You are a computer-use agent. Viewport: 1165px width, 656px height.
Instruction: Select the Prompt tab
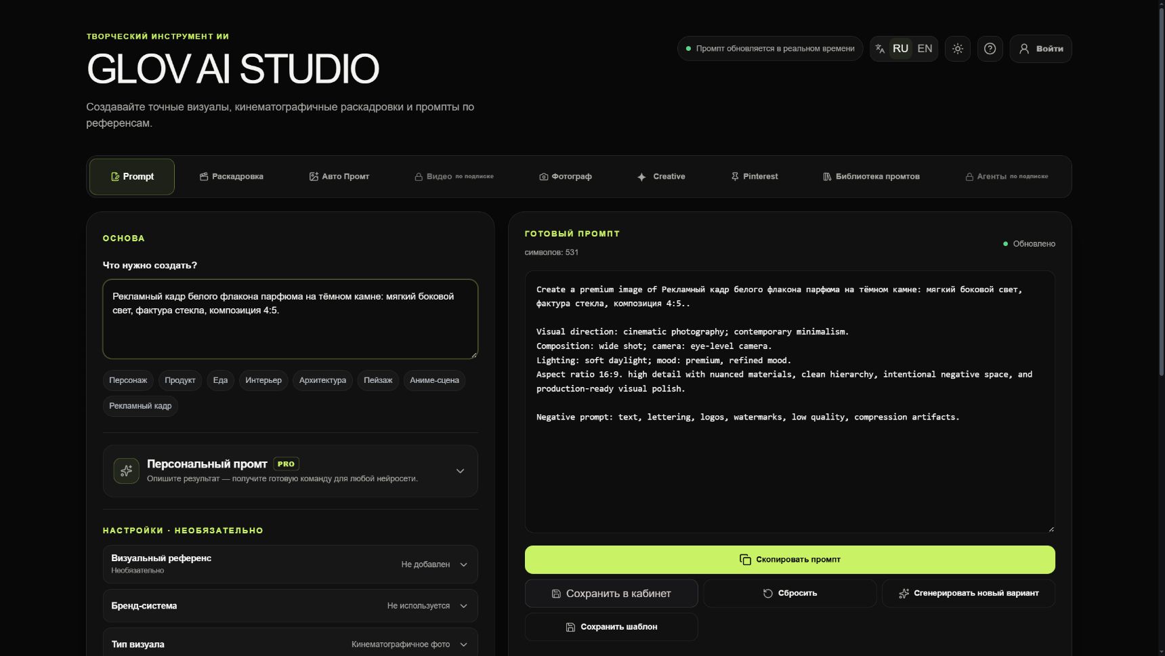pos(132,177)
